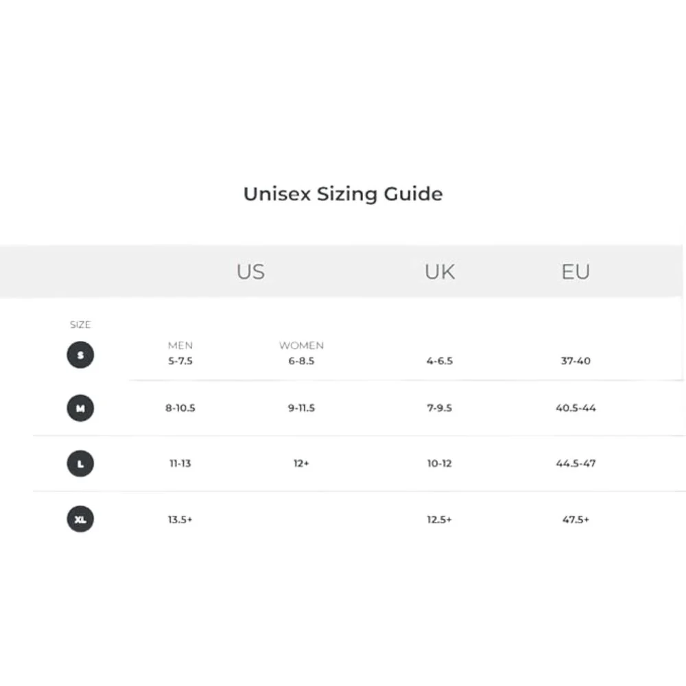The image size is (686, 686).
Task: Select the EU column header
Action: pyautogui.click(x=576, y=272)
